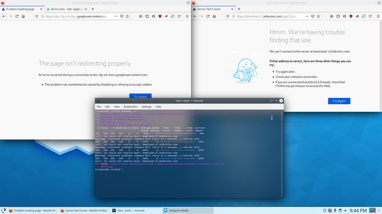Open home page in left Firefox window
This screenshot has width=382, height=214.
tap(23, 16)
